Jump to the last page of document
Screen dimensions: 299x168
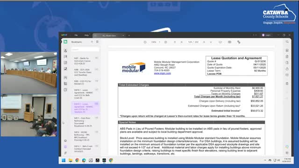[x=211, y=42]
